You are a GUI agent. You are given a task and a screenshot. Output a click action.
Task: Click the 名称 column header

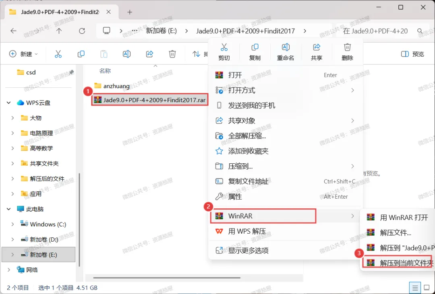pos(105,71)
